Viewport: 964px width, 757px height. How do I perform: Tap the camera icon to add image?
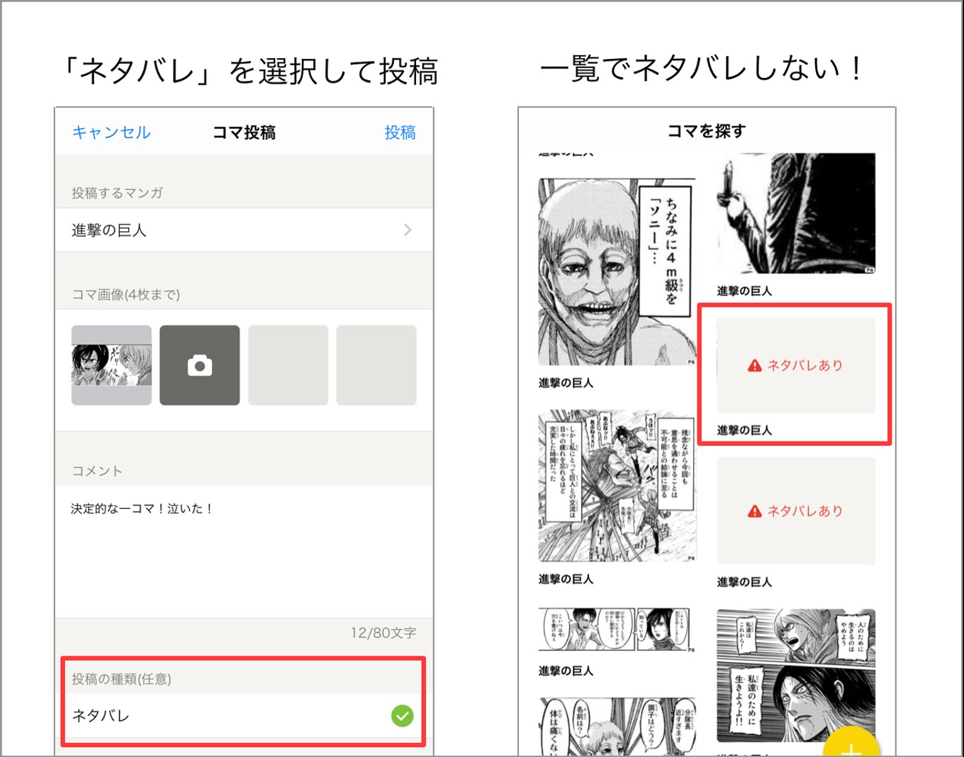(199, 365)
